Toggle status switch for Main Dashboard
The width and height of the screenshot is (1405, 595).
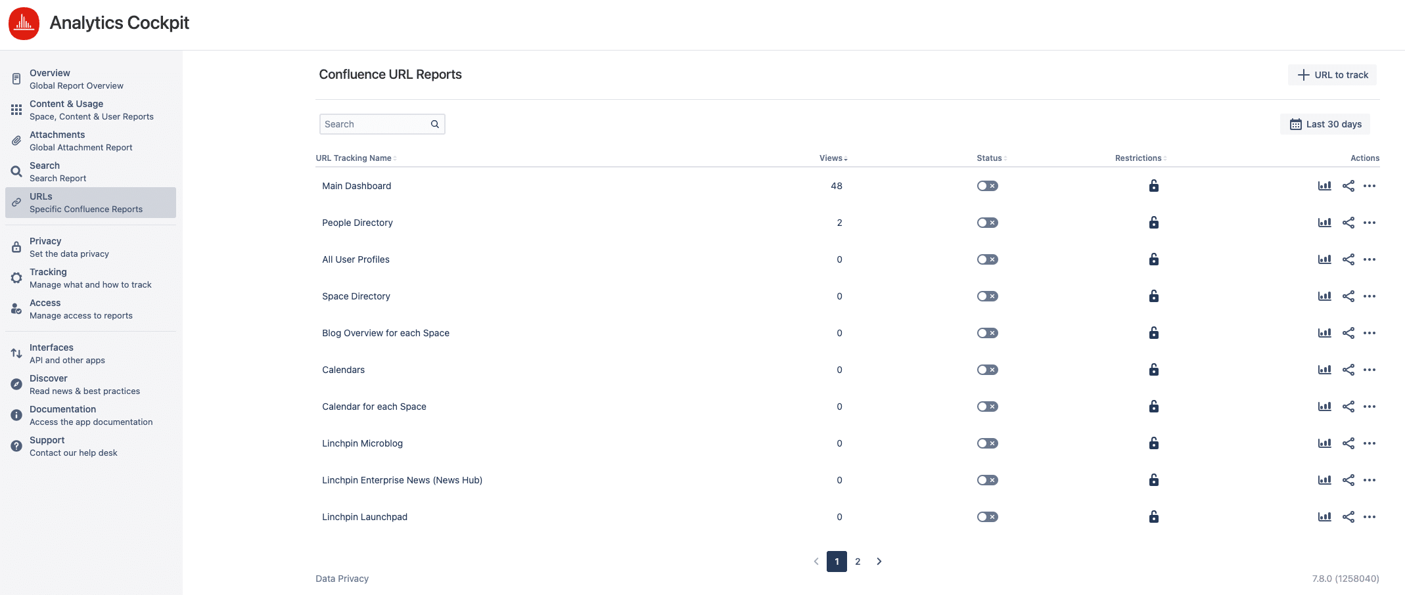tap(987, 186)
